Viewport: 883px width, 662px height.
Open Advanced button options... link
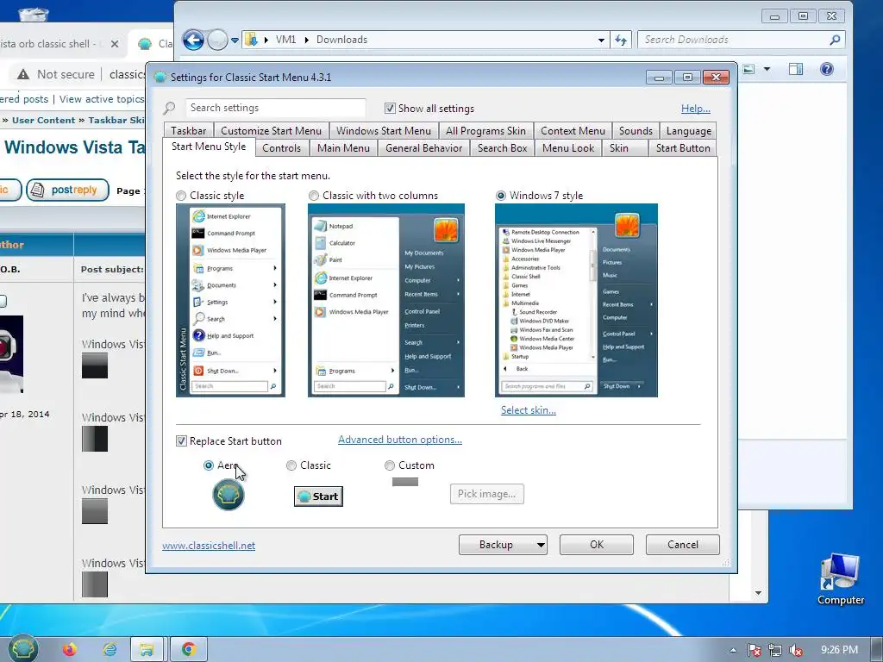[x=400, y=440]
